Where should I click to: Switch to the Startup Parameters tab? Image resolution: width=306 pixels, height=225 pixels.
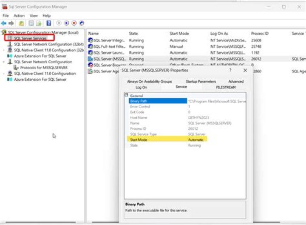coord(201,81)
